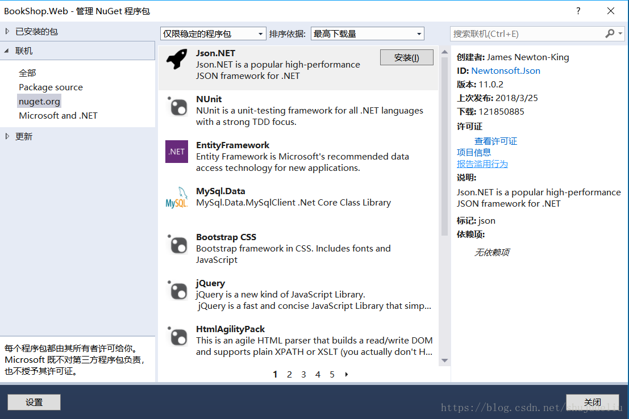Click the HtmlAgilityPack package icon

(x=177, y=336)
